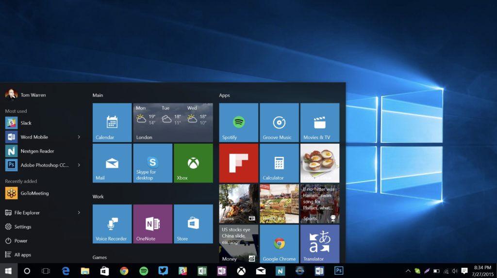Launch the Translator tile
Screen dimensions: 497x278
coord(319,244)
